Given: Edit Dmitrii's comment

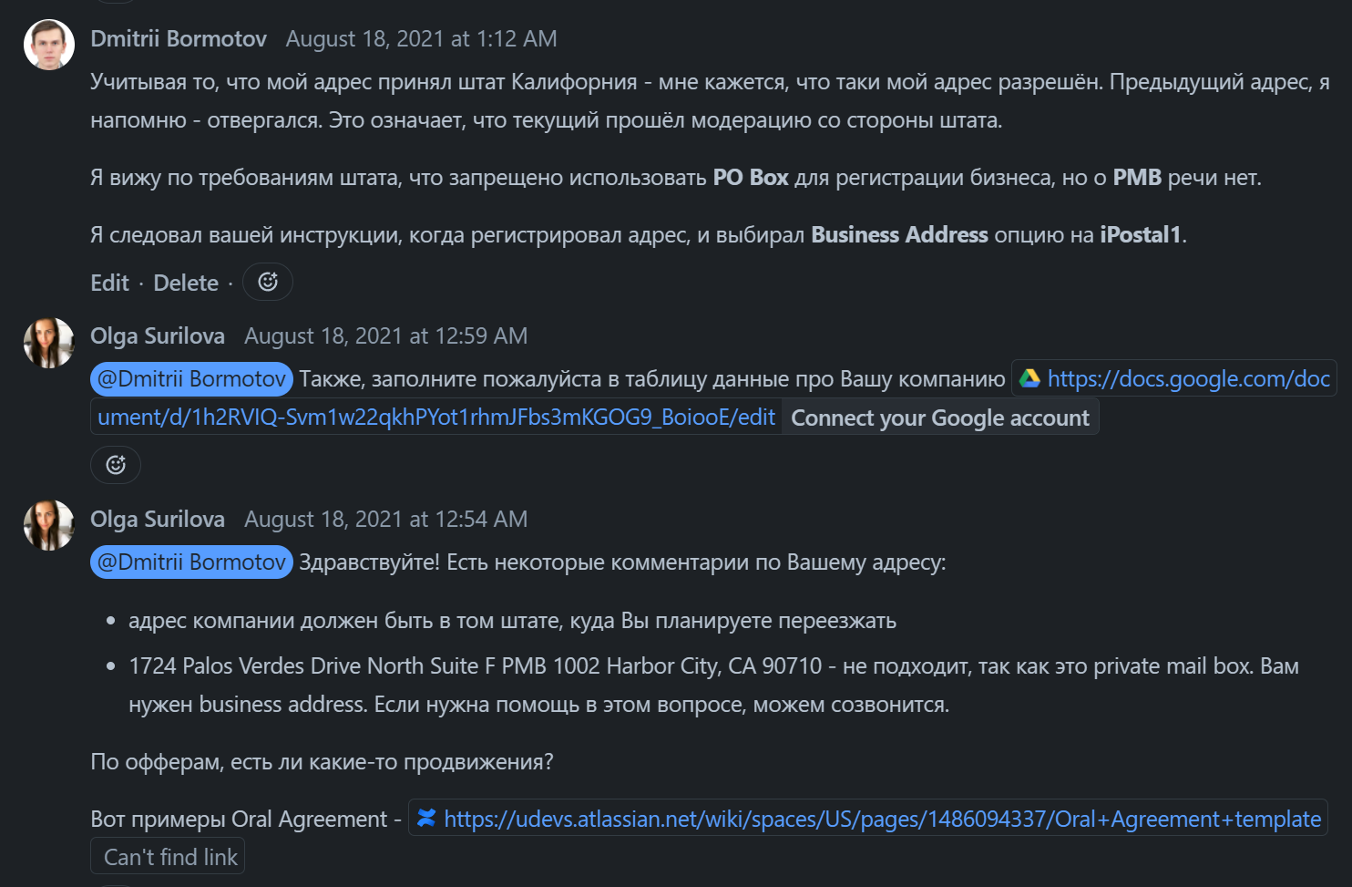Looking at the screenshot, I should 109,283.
